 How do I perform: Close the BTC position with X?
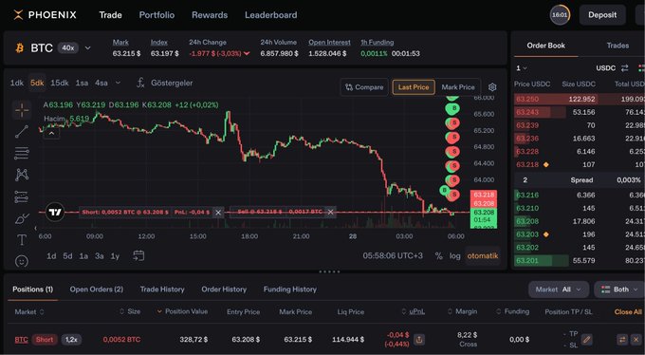point(636,340)
